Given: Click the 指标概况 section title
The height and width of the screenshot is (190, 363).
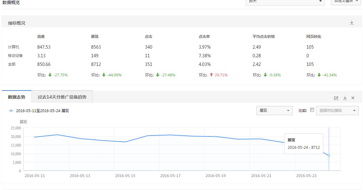Looking at the screenshot, I should (x=16, y=23).
